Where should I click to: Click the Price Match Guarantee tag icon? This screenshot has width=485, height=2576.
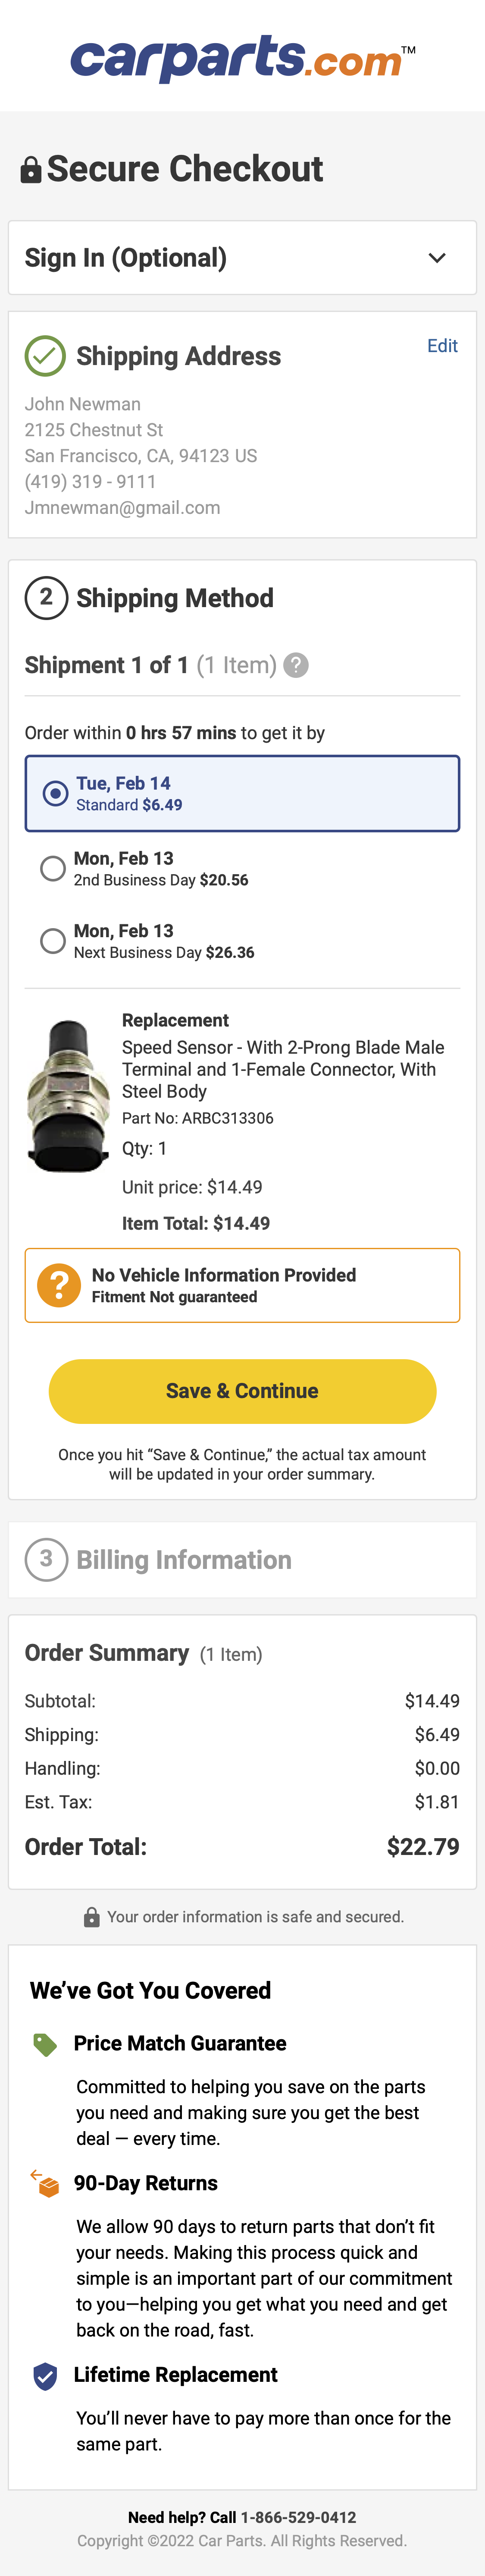click(x=45, y=2044)
